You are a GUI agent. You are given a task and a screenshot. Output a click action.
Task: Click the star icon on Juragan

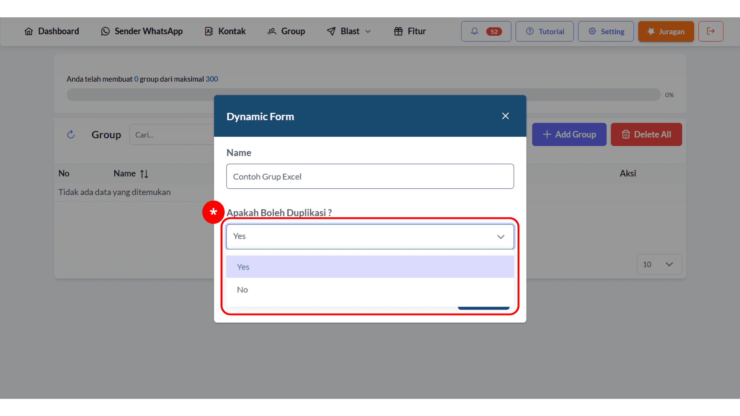pyautogui.click(x=651, y=31)
